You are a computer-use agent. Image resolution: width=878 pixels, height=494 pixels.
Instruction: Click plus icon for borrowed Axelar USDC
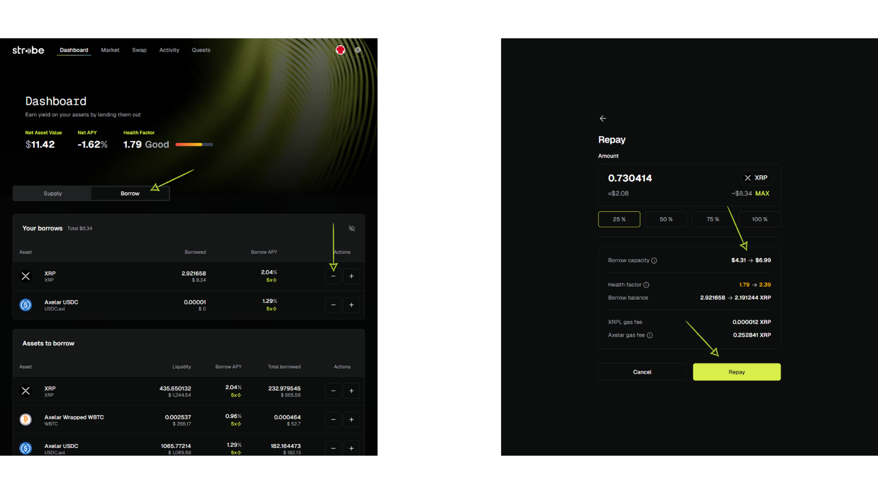pyautogui.click(x=351, y=305)
